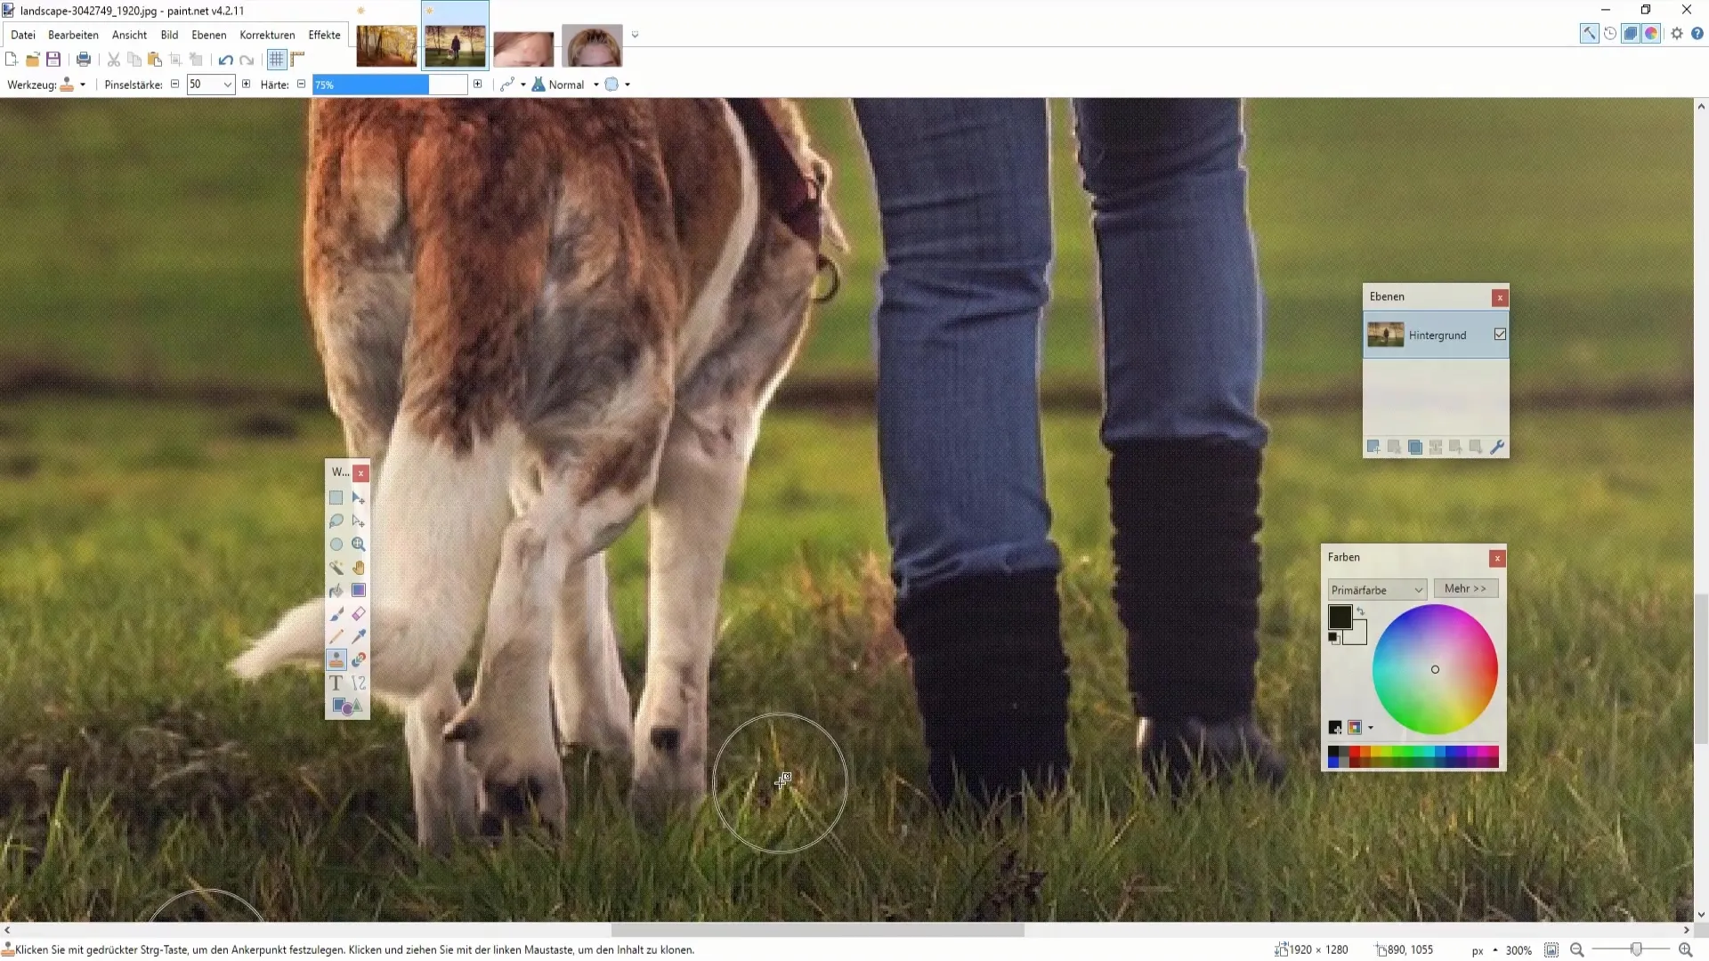Open layer properties wrench
Screen dimensions: 1709x961
coord(1497,447)
